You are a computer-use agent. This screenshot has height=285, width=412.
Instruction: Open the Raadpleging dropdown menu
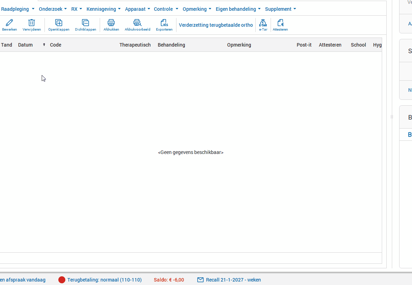coord(18,9)
